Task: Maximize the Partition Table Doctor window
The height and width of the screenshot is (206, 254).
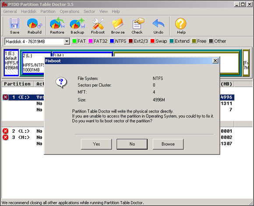Action: (x=243, y=4)
